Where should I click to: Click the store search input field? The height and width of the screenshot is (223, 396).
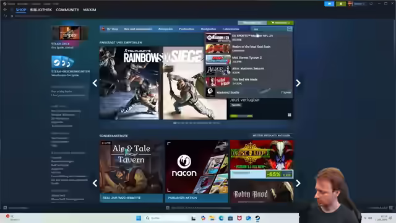269,29
